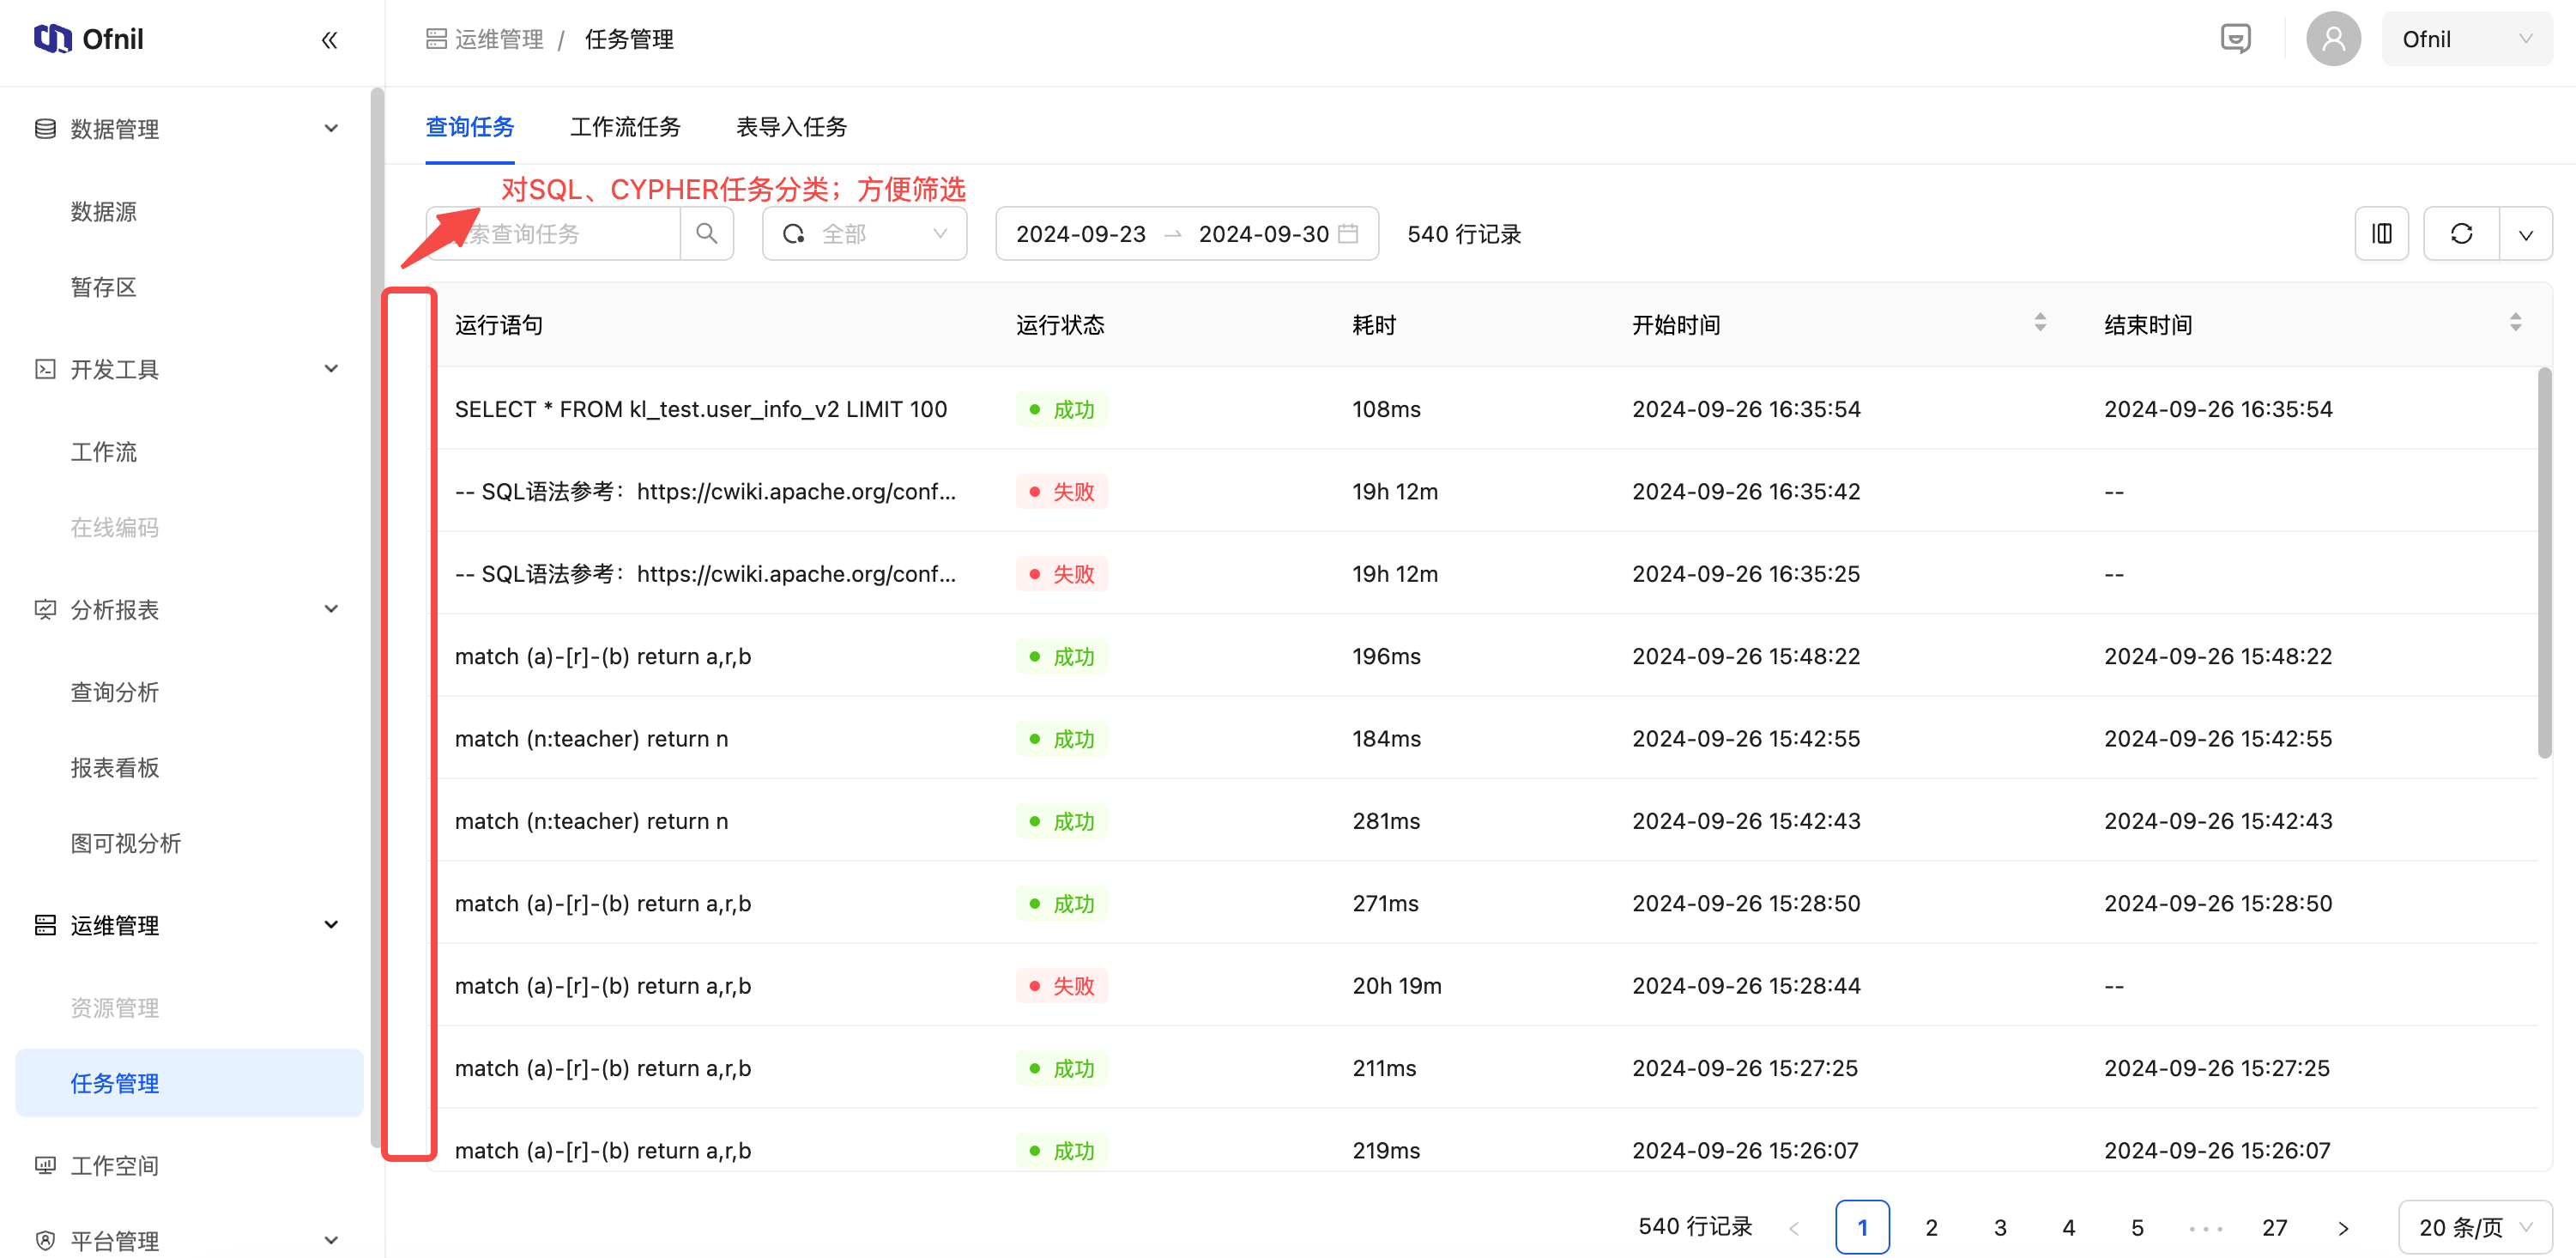Click the 平台管理 shield icon
The width and height of the screenshot is (2576, 1258).
(45, 1240)
